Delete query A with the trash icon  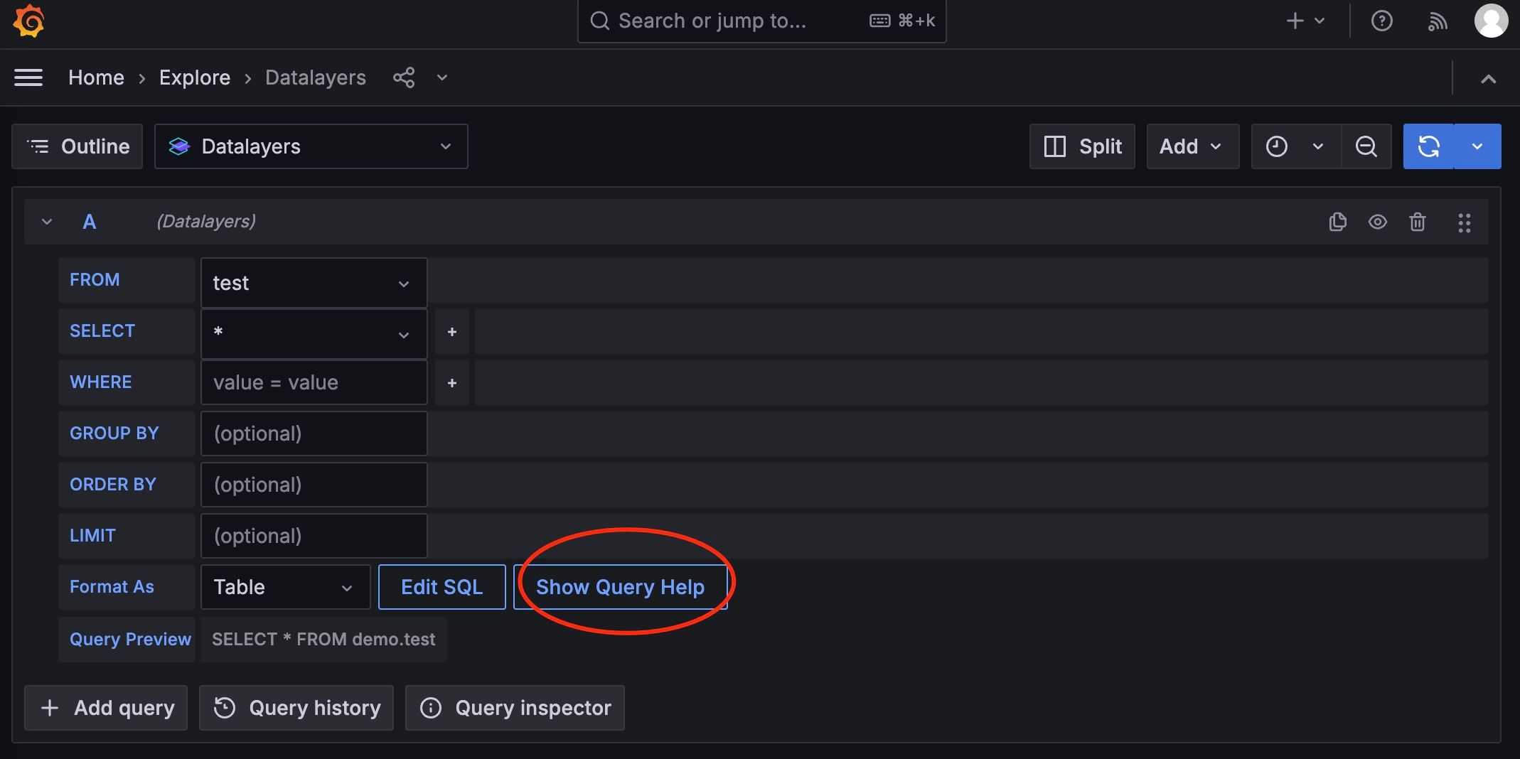(1417, 222)
